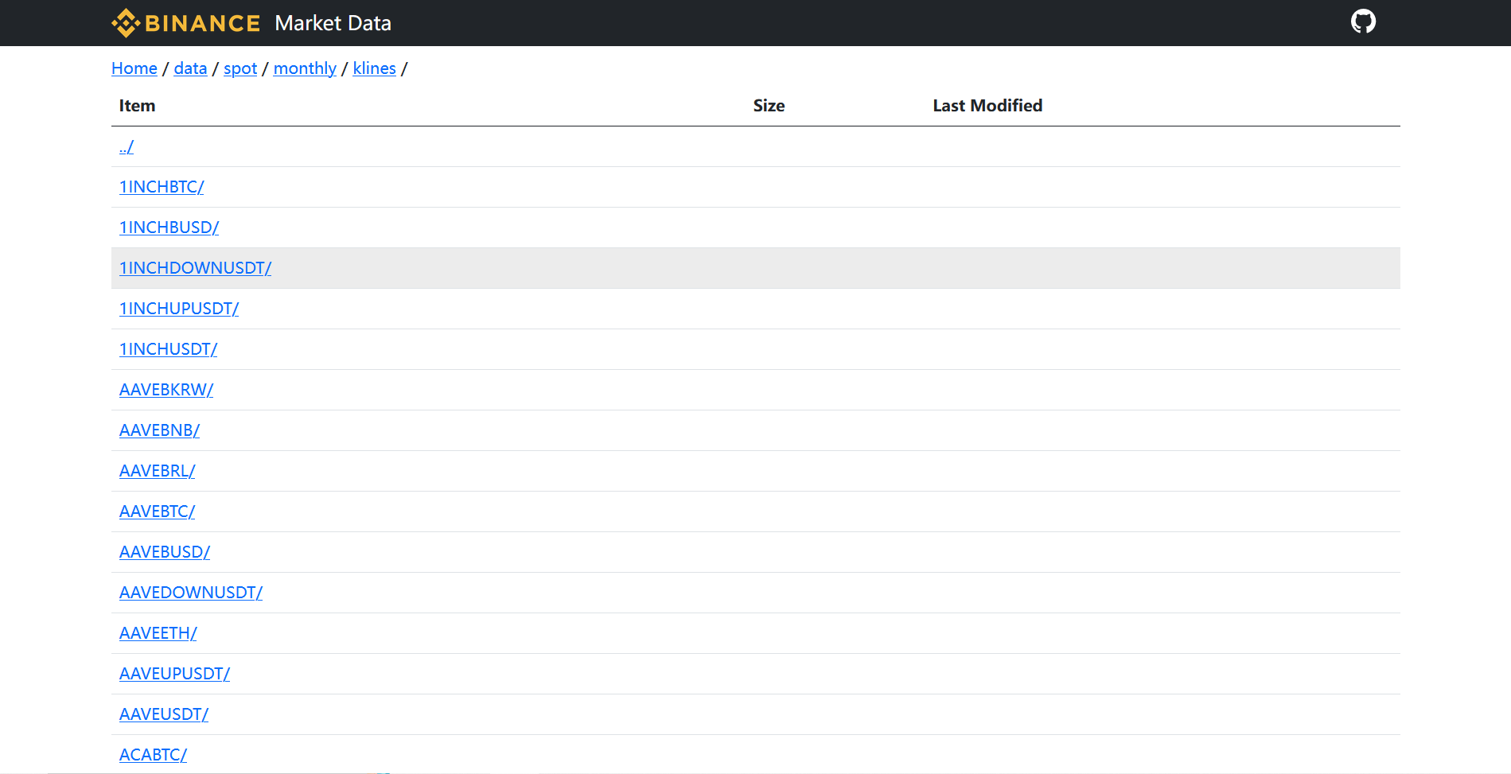Open the ACABTC folder at the bottom
This screenshot has width=1511, height=774.
[x=153, y=754]
